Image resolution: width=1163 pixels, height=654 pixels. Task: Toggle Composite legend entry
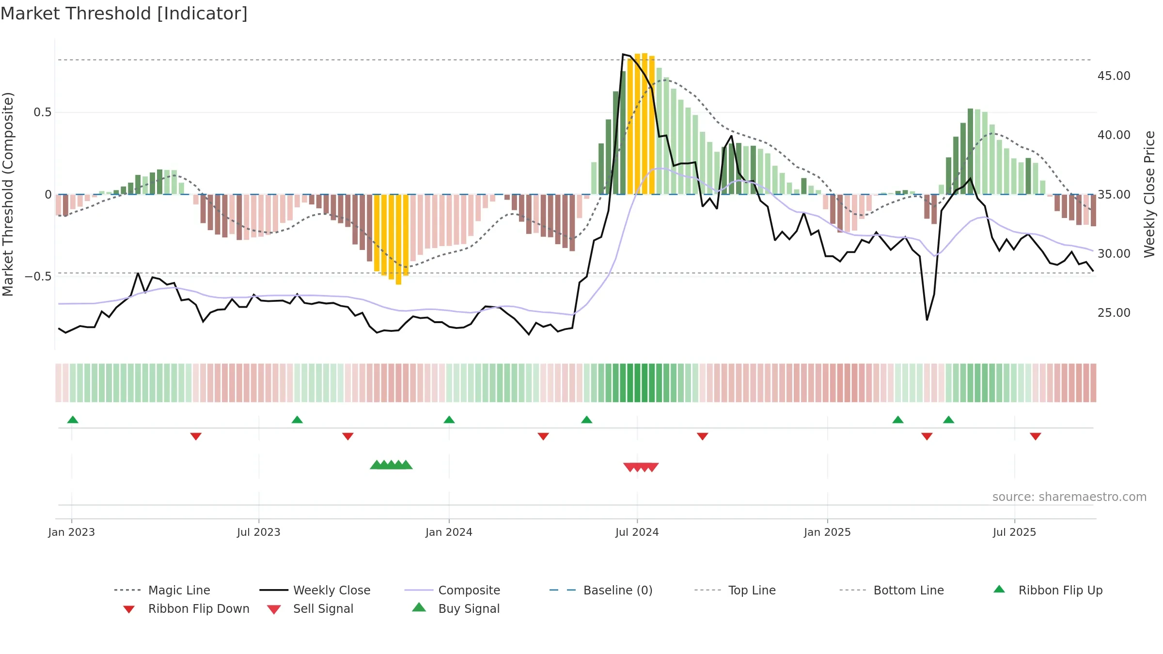click(452, 590)
